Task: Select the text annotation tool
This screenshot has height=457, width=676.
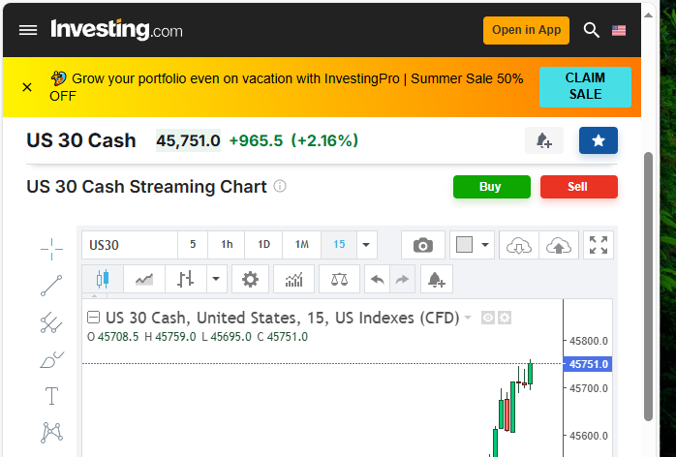Action: (x=51, y=396)
